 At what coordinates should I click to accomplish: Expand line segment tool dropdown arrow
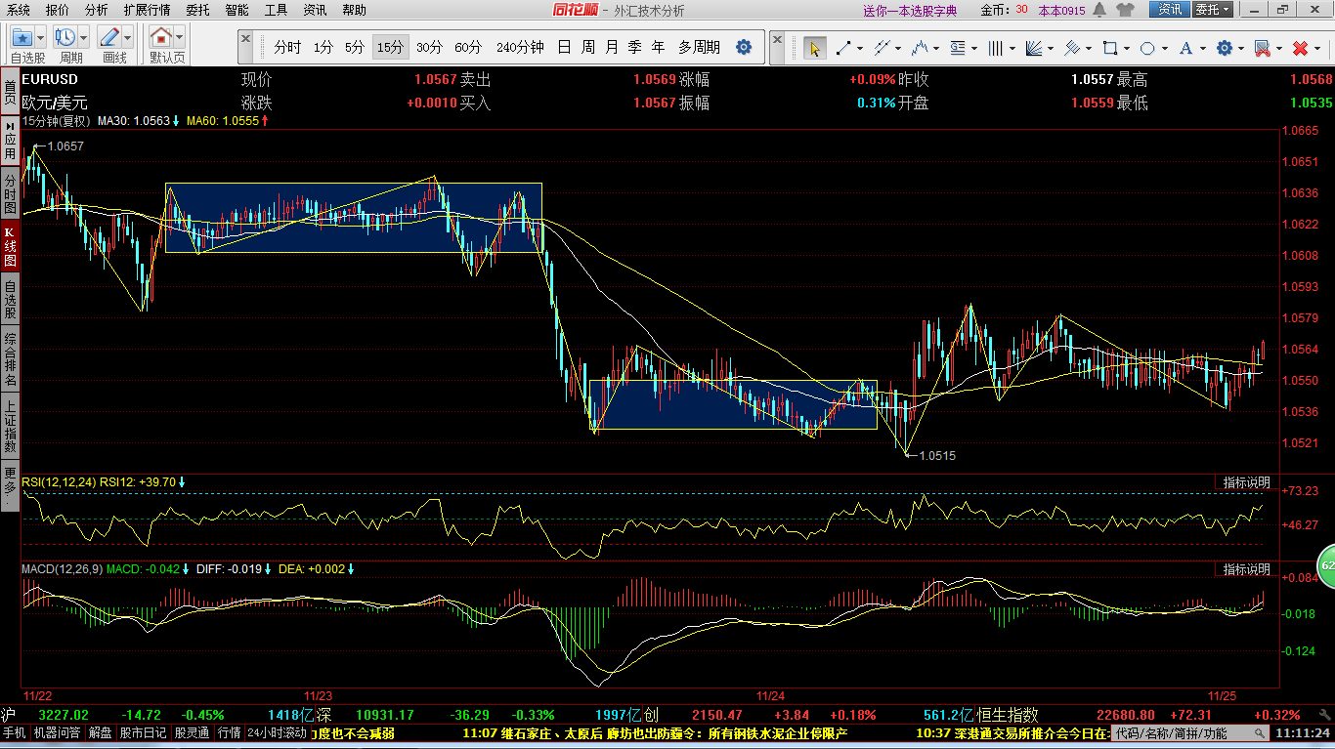click(x=860, y=48)
